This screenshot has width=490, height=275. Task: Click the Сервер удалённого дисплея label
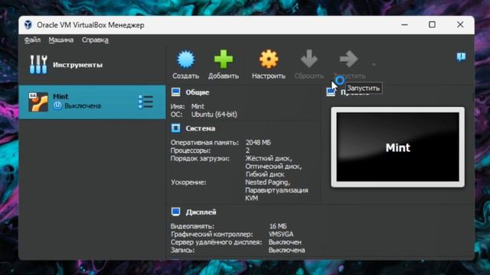216,242
